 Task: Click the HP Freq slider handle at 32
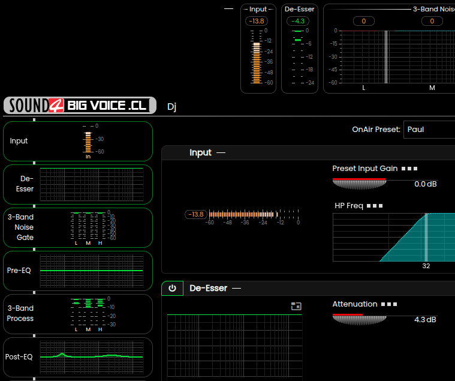[x=426, y=238]
